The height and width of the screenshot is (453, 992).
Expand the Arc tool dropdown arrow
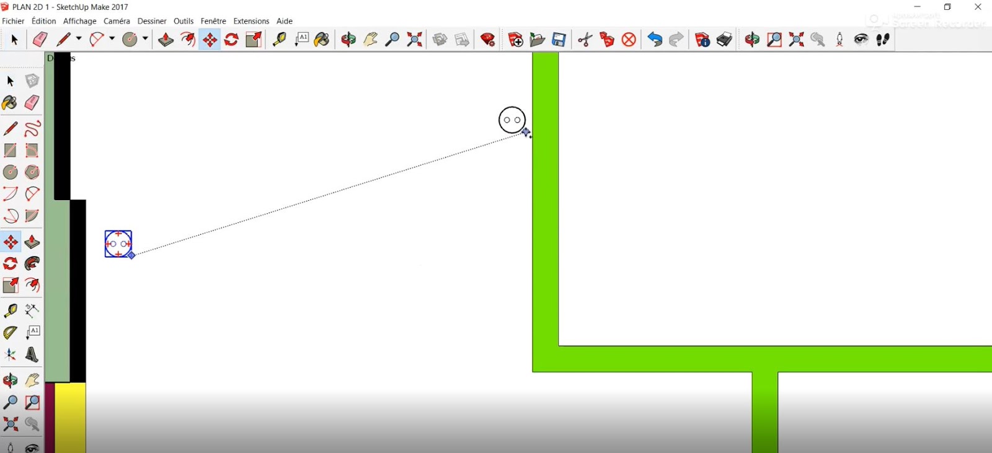[112, 39]
